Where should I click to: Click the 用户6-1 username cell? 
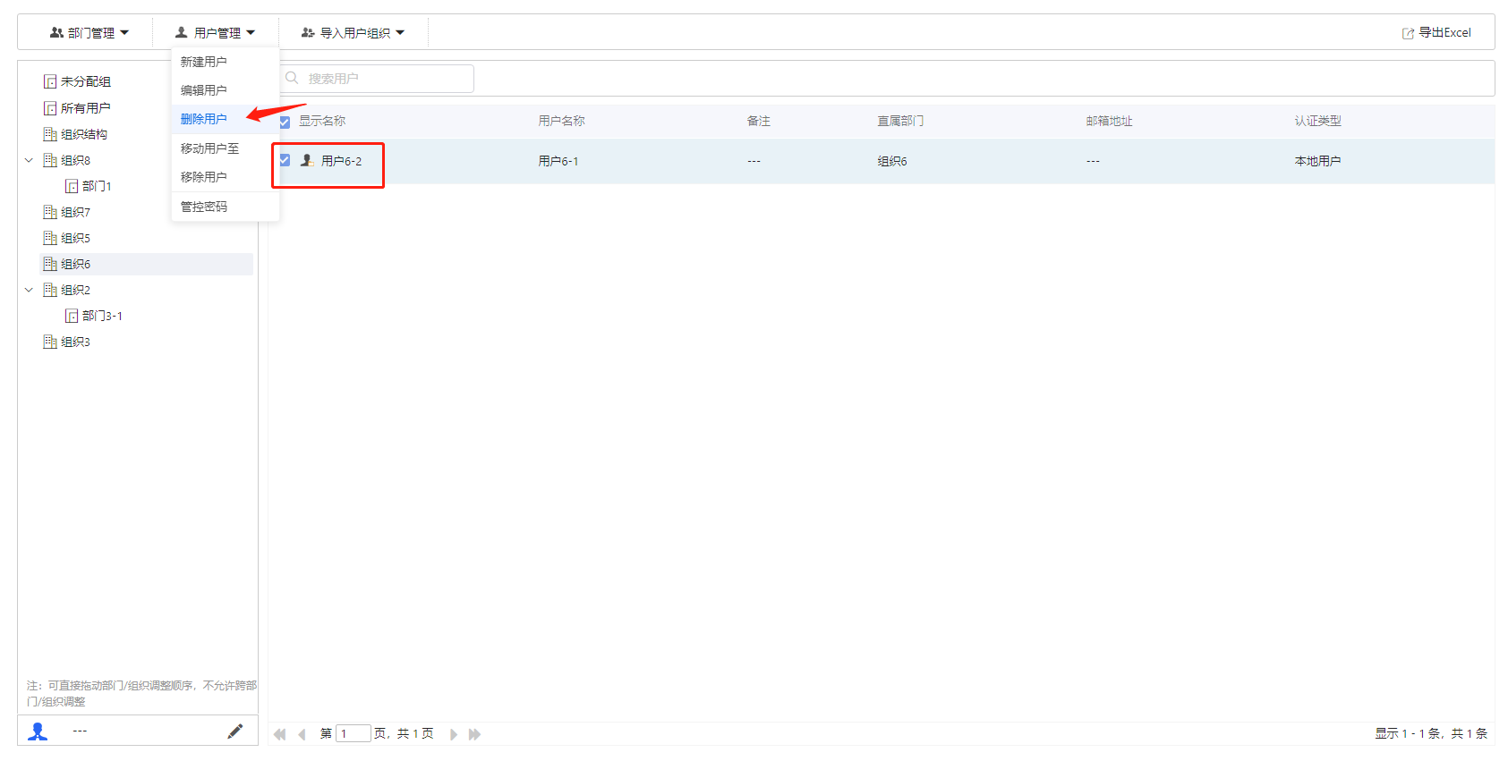558,161
